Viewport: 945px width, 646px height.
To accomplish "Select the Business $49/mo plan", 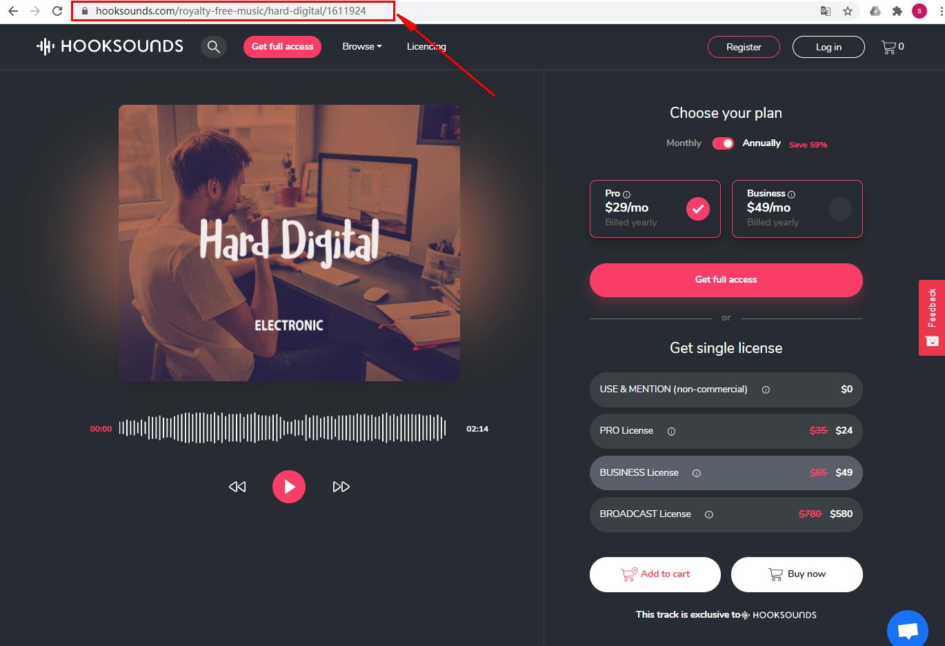I will pyautogui.click(x=797, y=208).
